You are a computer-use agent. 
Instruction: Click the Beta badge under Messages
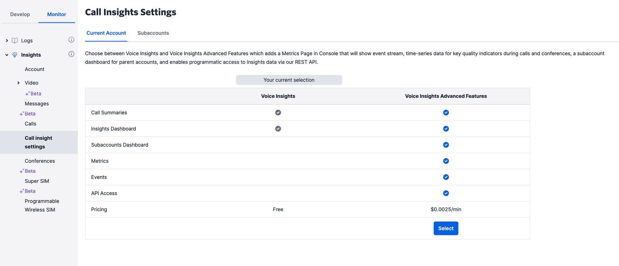point(27,114)
